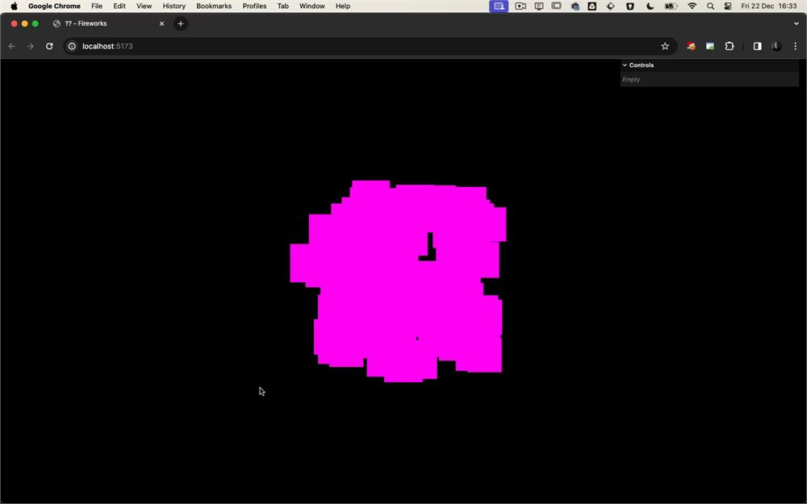
Task: Open the battery status menu
Action: click(671, 6)
